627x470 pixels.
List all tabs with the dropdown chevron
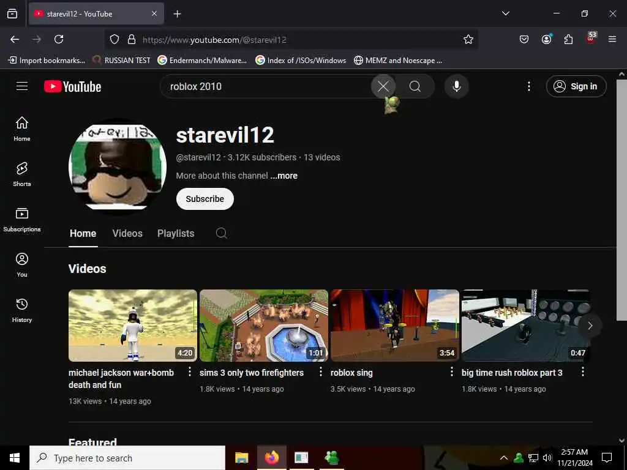coord(505,13)
